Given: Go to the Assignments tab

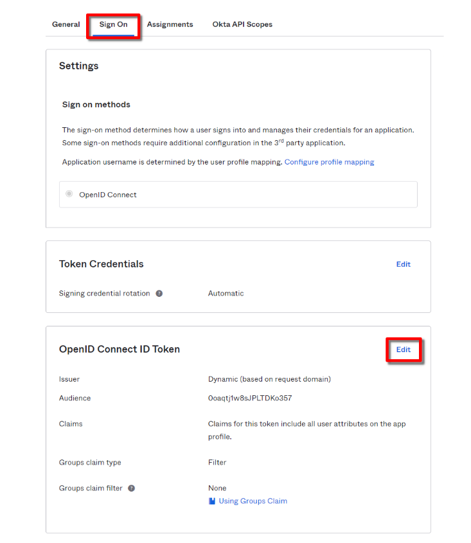Looking at the screenshot, I should [170, 24].
